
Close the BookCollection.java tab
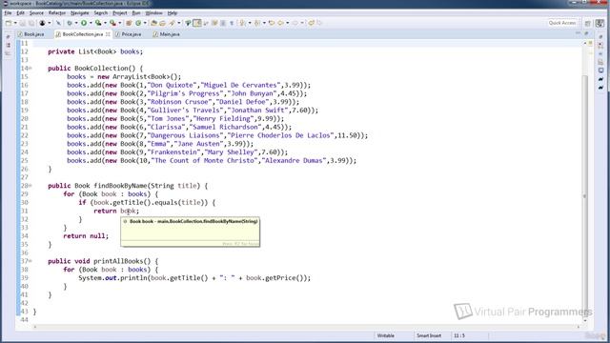click(108, 34)
